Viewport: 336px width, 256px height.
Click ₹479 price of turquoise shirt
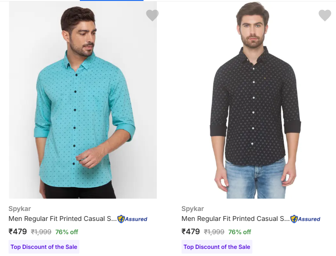coord(18,232)
